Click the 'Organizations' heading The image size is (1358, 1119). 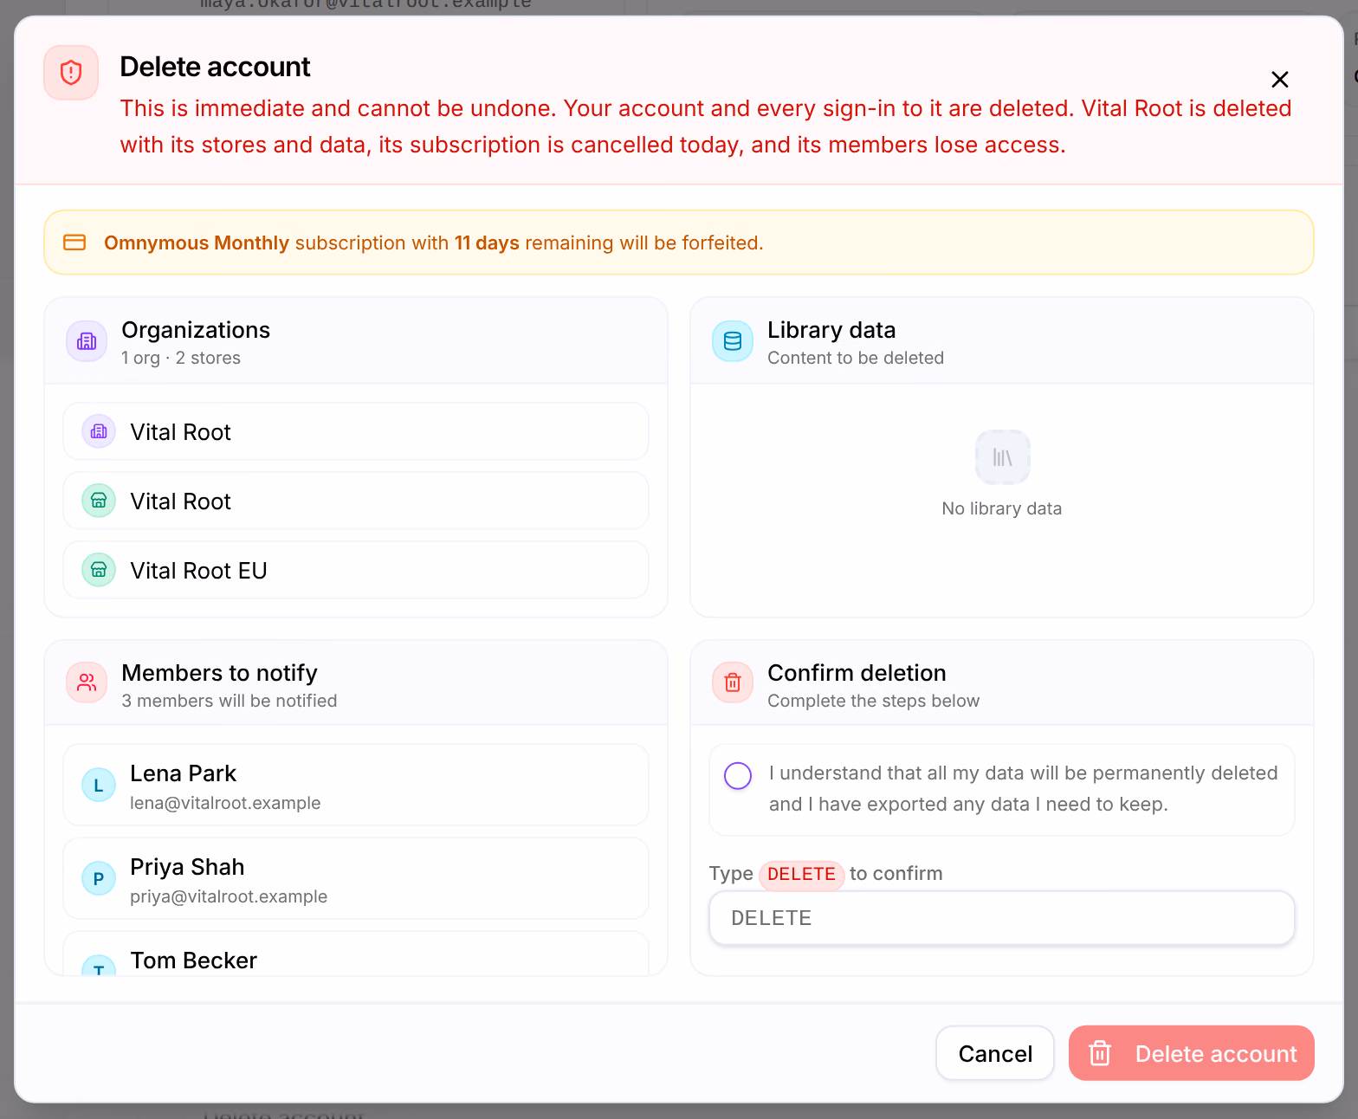(196, 330)
